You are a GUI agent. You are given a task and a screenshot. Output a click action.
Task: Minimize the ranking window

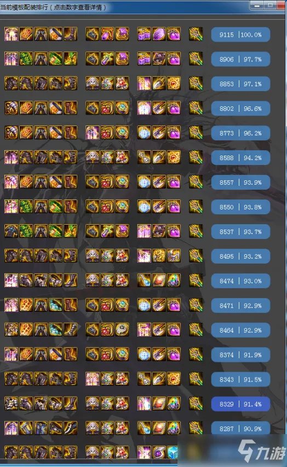(x=257, y=5)
